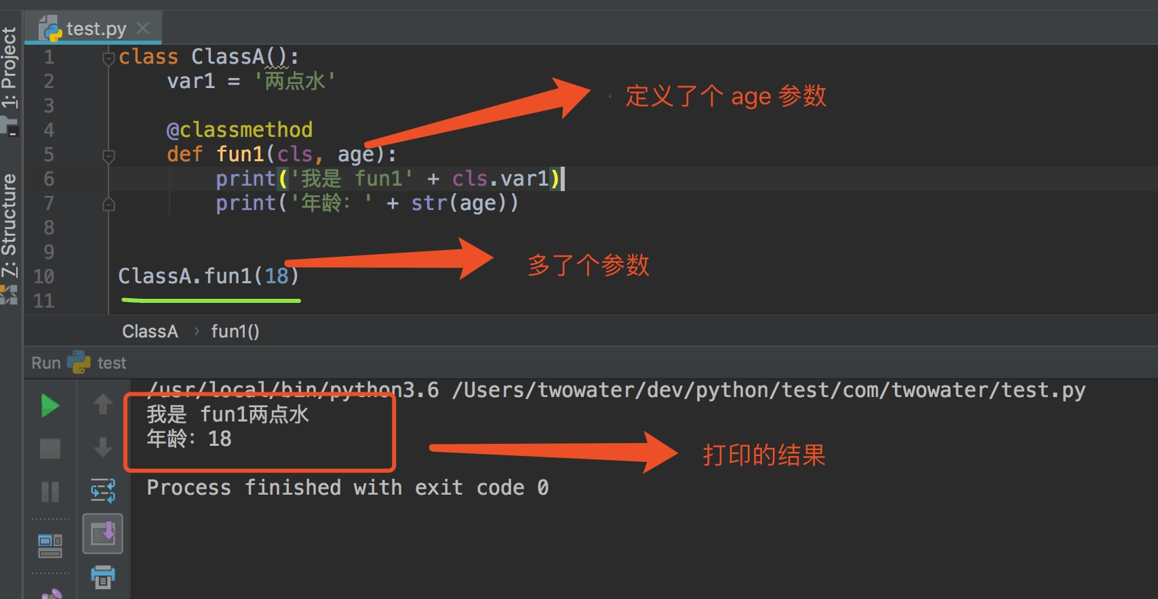Open the Print console output icon

click(103, 577)
